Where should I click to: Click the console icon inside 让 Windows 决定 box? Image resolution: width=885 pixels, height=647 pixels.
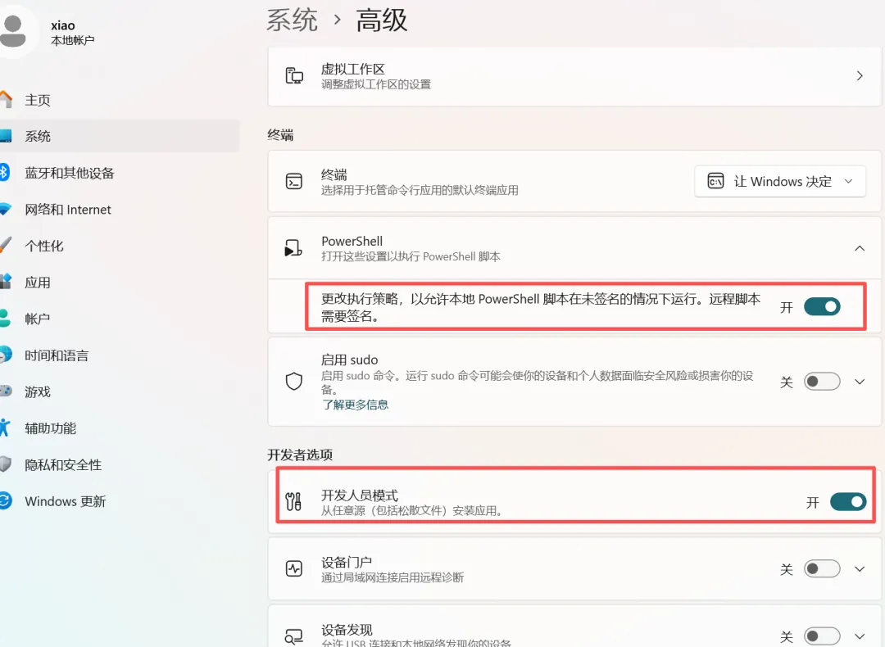(x=715, y=181)
